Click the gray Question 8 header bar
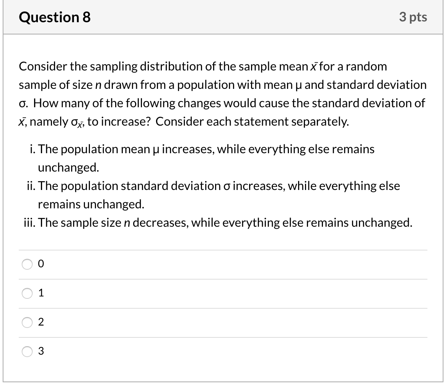The image size is (445, 383). 230,17
